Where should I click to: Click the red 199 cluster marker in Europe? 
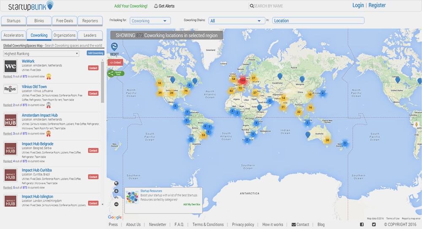point(243,80)
